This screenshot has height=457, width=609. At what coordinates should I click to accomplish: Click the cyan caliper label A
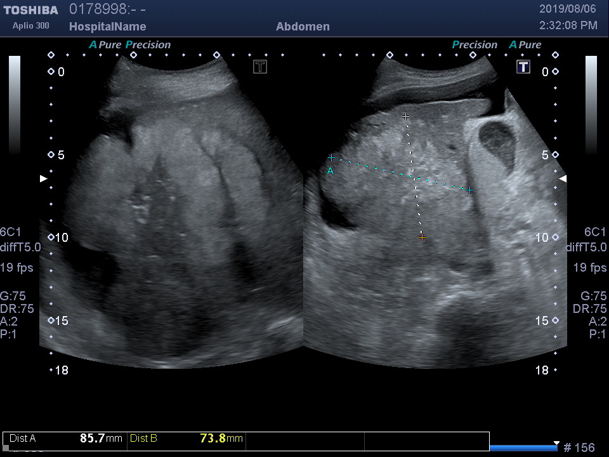tap(330, 171)
